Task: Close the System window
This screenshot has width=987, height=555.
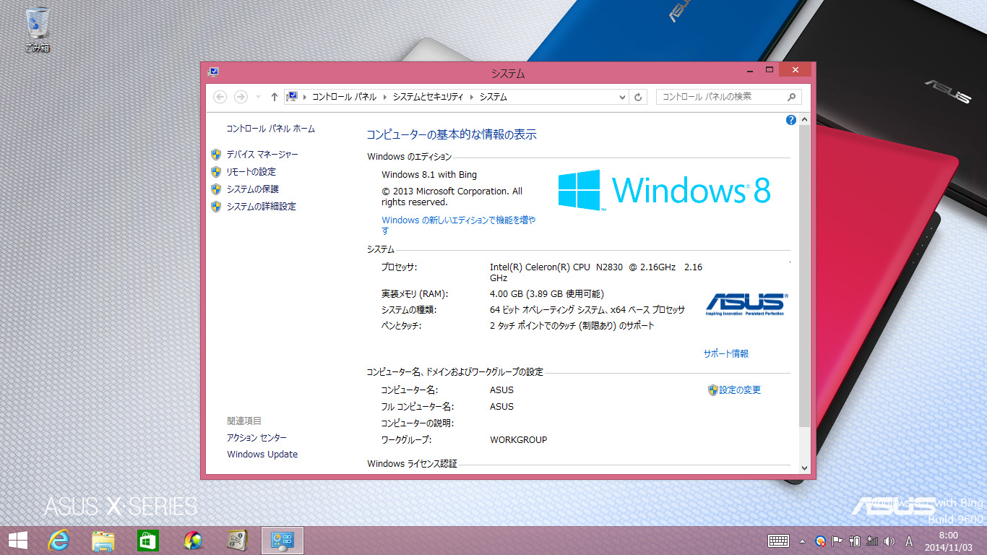Action: [x=795, y=70]
